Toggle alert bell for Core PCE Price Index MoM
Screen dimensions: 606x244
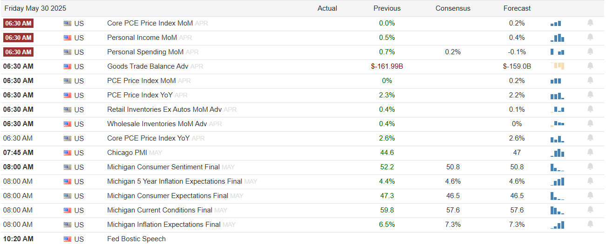click(x=590, y=23)
